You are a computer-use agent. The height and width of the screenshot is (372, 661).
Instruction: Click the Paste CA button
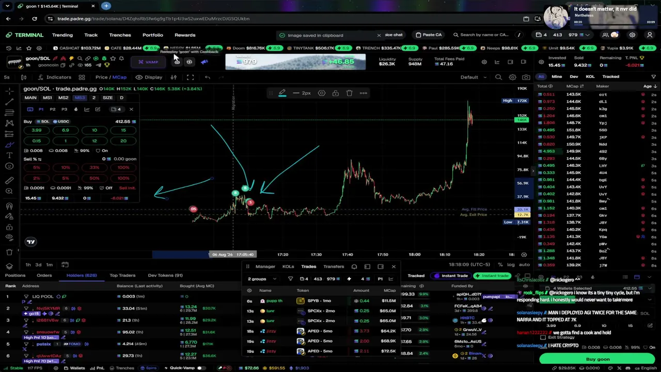tap(429, 35)
